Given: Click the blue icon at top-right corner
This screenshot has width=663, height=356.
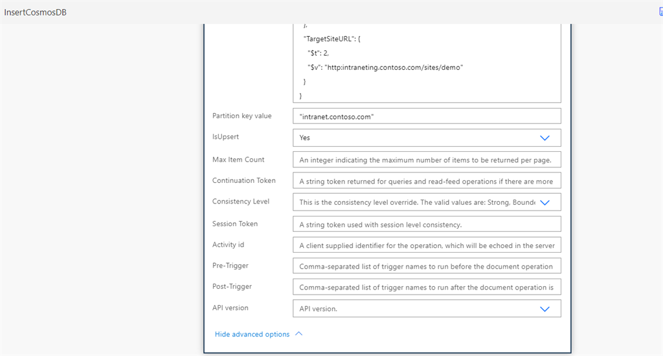Looking at the screenshot, I should (x=660, y=12).
